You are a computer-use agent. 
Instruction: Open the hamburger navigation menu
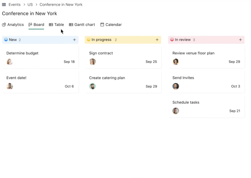(x=4, y=5)
